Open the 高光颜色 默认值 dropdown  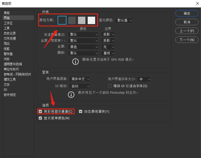coord(124,20)
